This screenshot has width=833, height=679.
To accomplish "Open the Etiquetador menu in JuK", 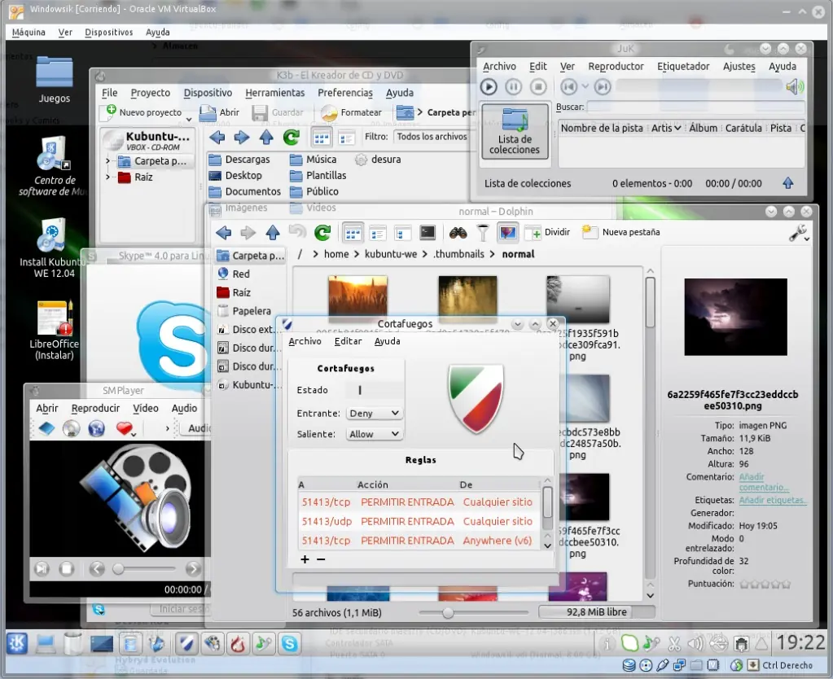I will coord(683,67).
